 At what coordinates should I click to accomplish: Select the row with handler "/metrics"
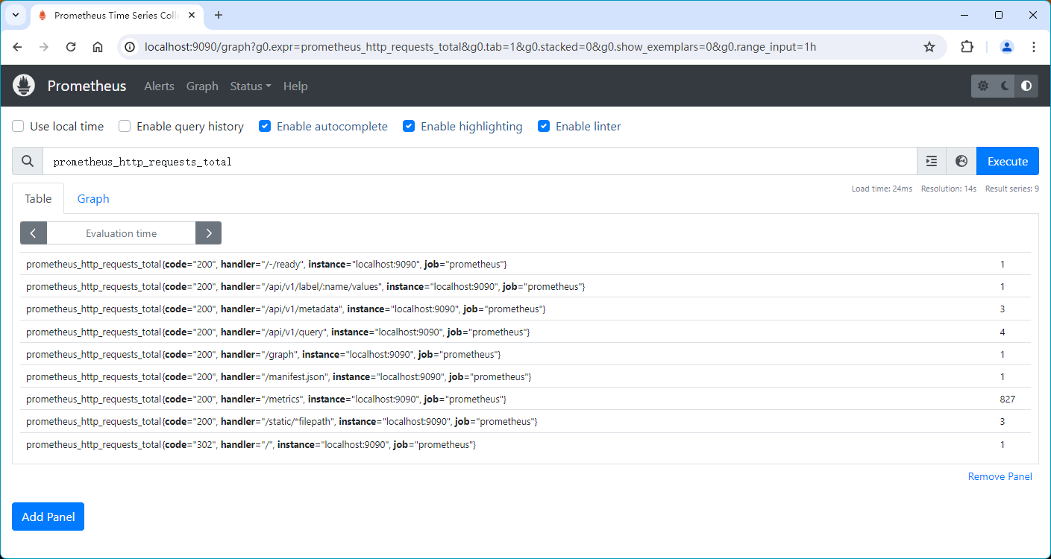[525, 399]
